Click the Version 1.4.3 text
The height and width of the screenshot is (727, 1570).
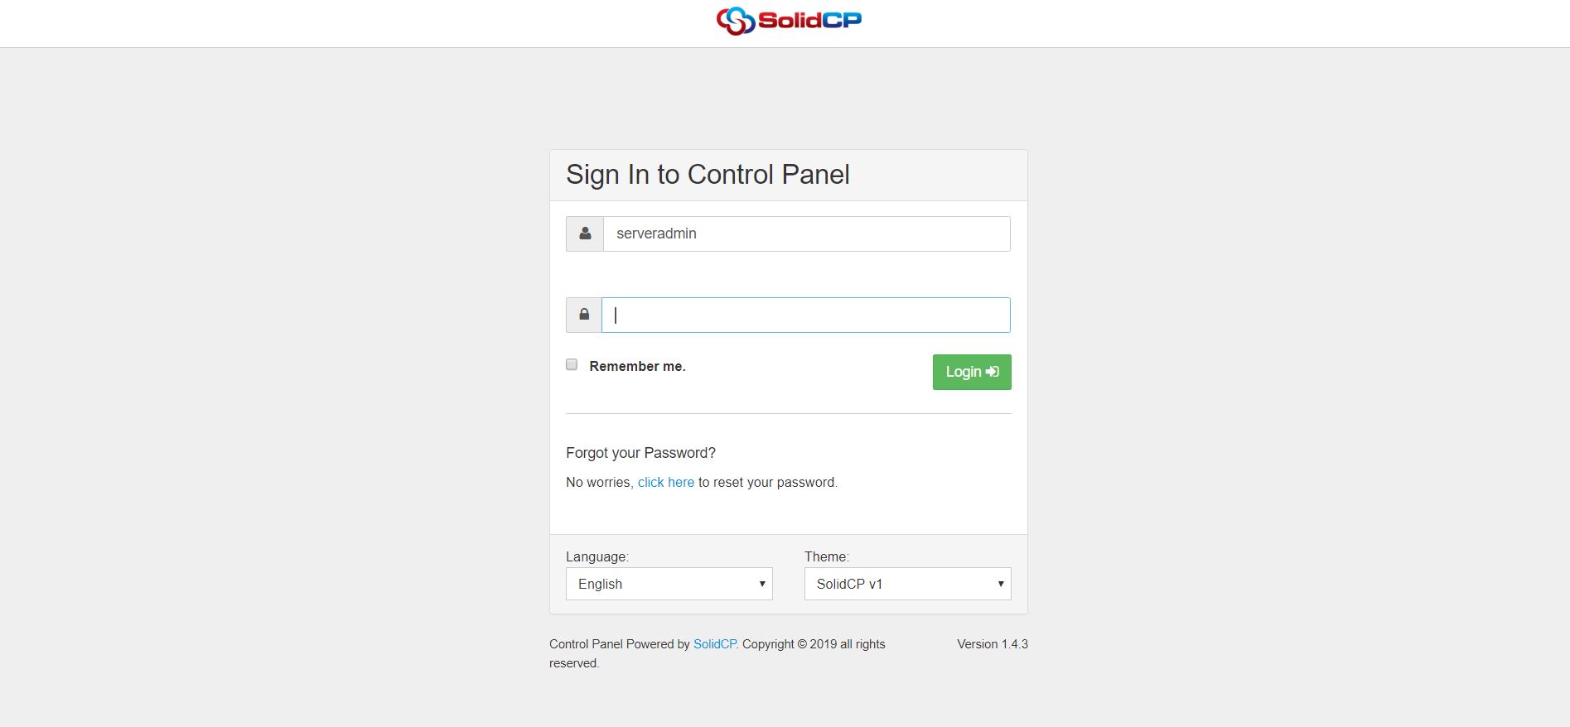click(993, 644)
